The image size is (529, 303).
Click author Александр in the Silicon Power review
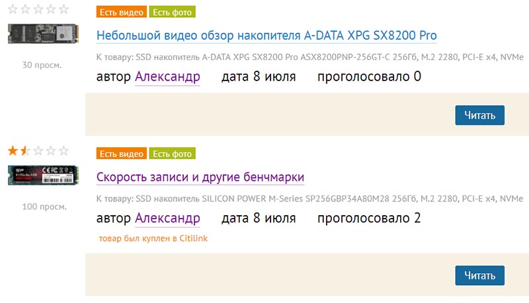(167, 218)
